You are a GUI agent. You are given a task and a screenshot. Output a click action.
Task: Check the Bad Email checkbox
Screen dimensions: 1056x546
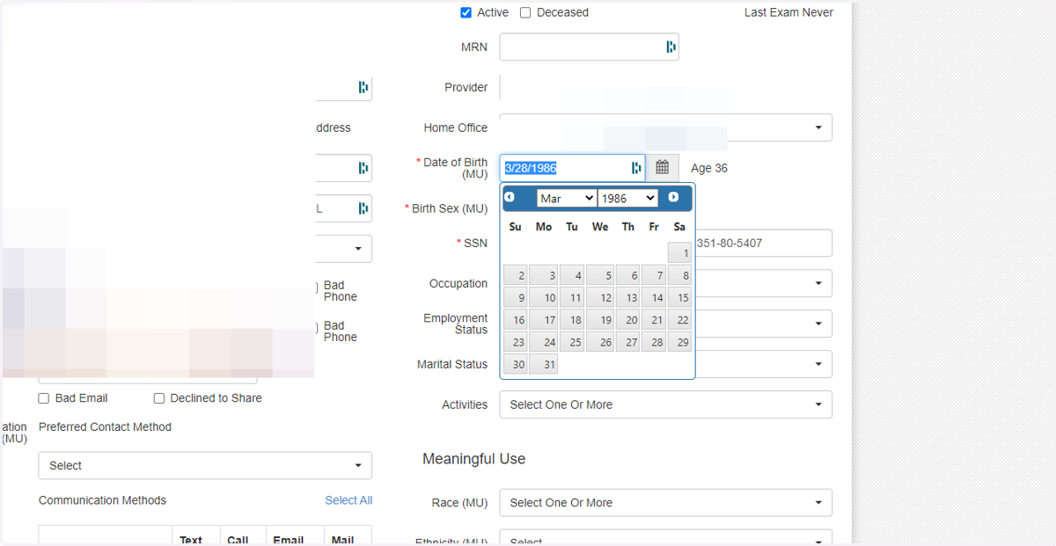[x=44, y=398]
